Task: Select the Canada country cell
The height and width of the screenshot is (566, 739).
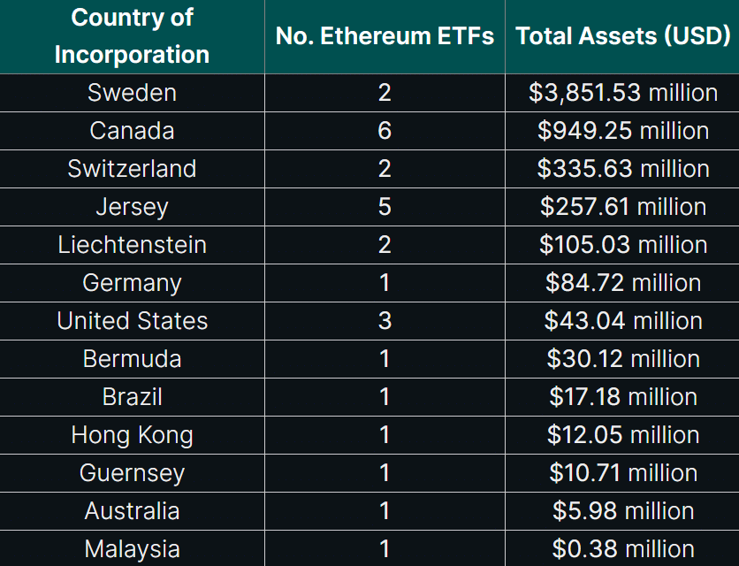Action: 132,131
